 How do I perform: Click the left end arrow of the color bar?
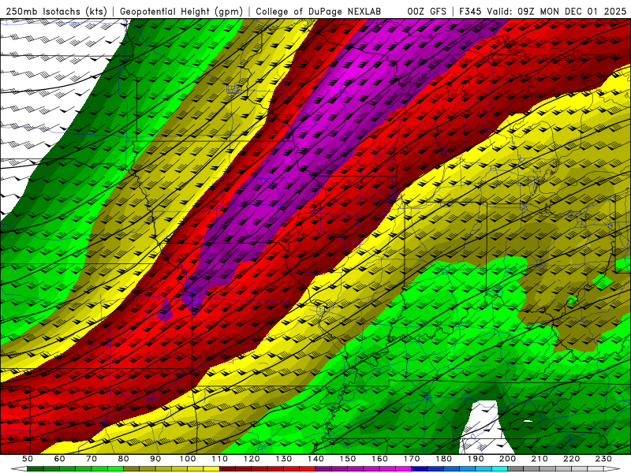pyautogui.click(x=19, y=468)
